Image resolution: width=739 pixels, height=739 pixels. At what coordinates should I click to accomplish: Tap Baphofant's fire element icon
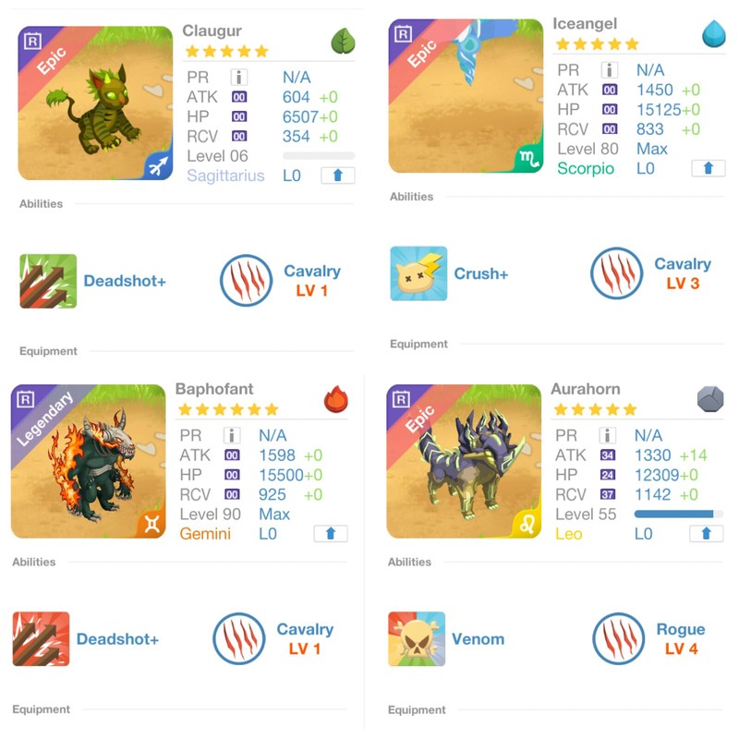click(336, 399)
